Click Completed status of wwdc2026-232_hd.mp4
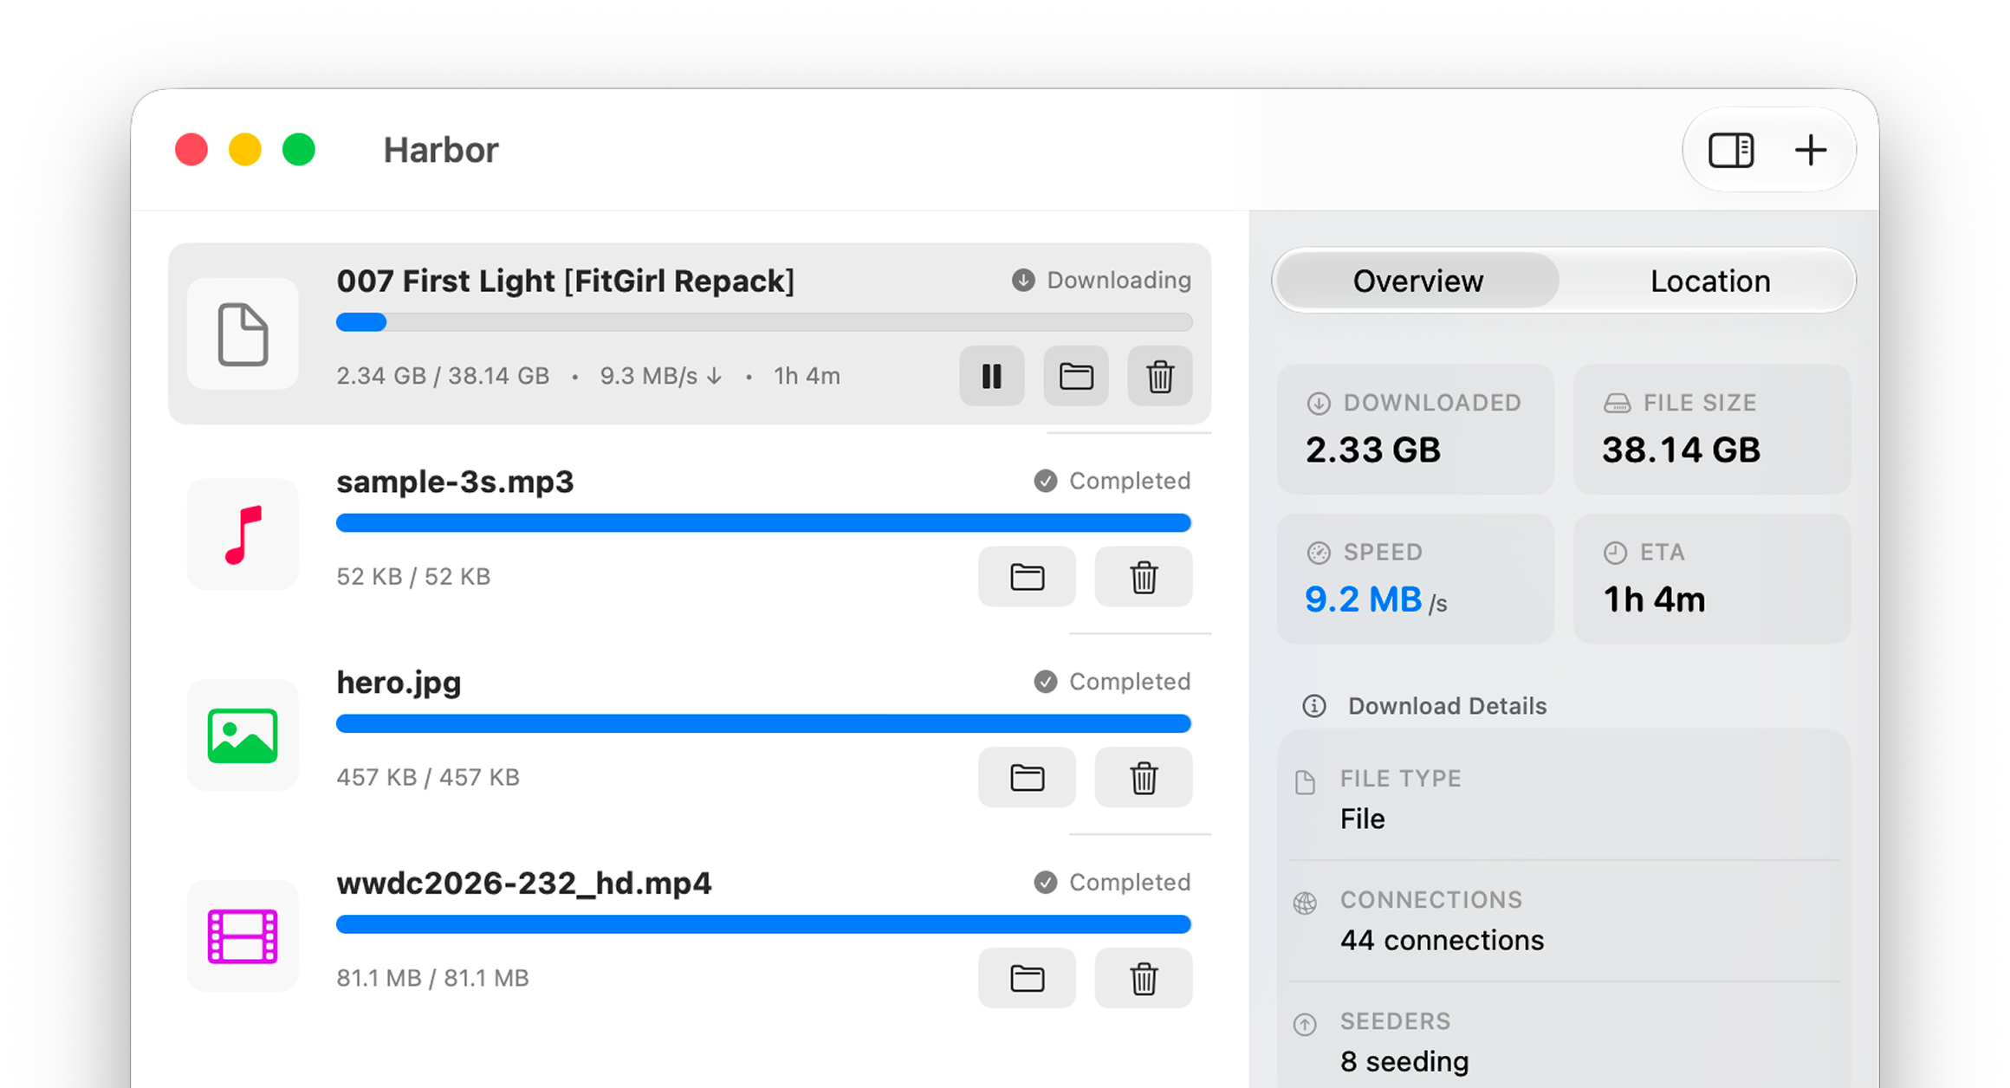This screenshot has width=2010, height=1088. tap(1112, 883)
